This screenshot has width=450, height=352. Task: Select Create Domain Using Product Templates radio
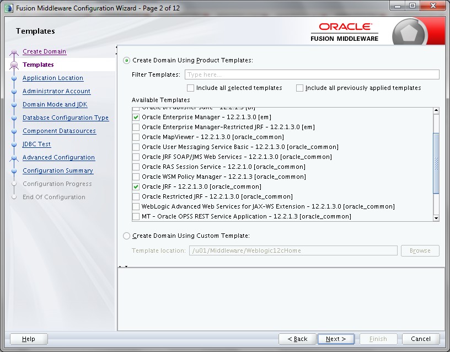click(x=126, y=61)
